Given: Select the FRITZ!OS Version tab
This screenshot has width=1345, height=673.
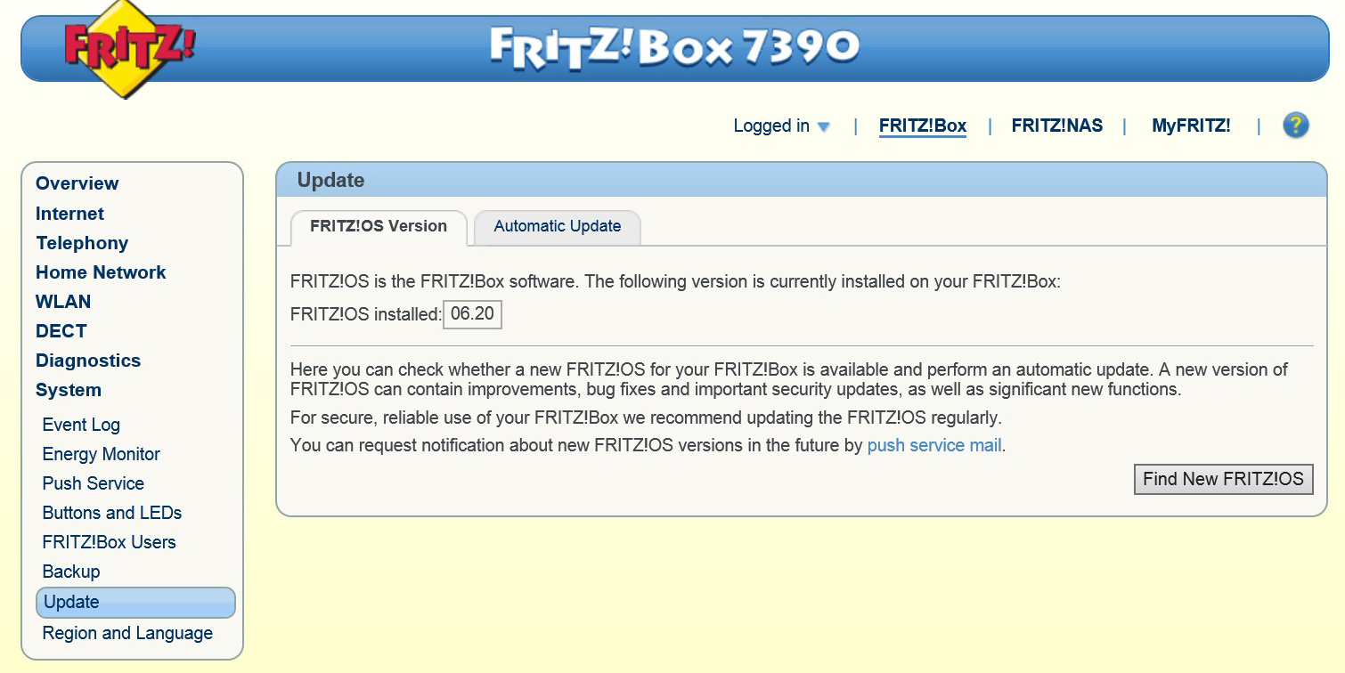Looking at the screenshot, I should (x=379, y=226).
